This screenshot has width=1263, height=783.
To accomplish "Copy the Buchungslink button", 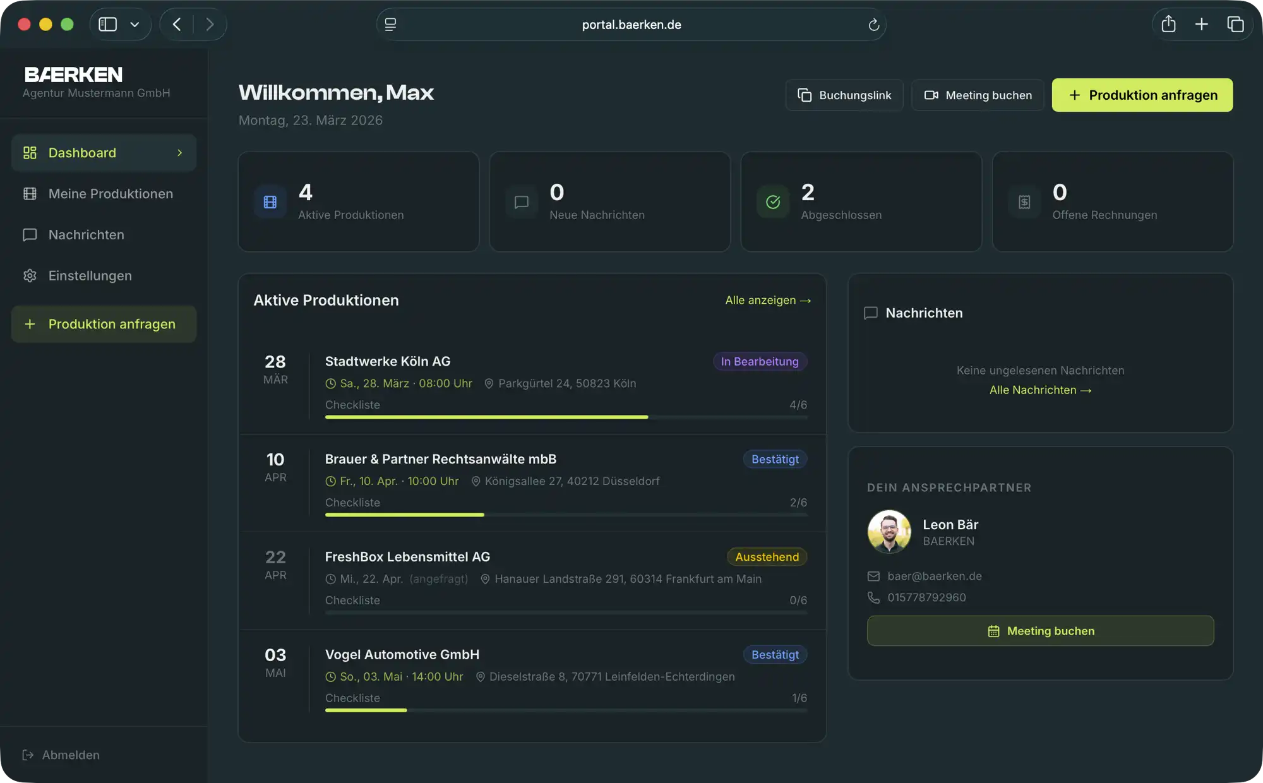I will (x=844, y=95).
